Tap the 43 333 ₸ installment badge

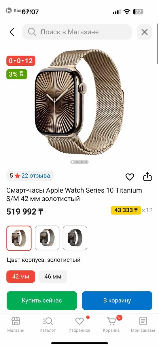tap(126, 210)
